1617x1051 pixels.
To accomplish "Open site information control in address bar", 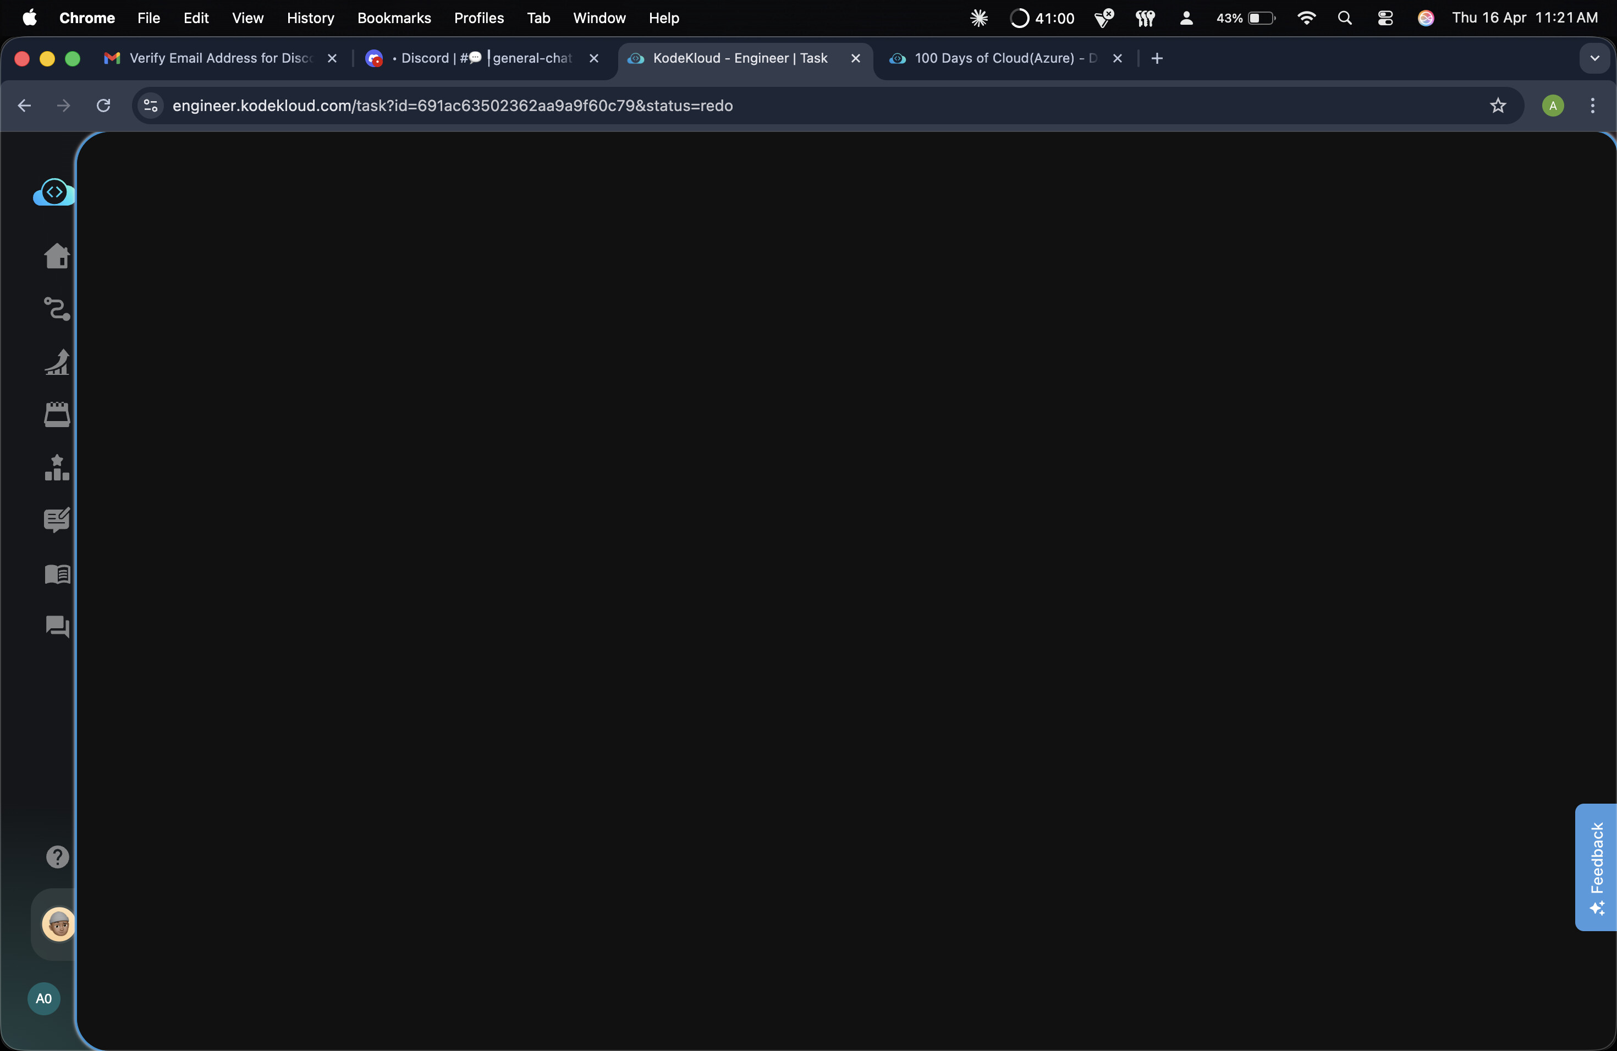I will 151,106.
